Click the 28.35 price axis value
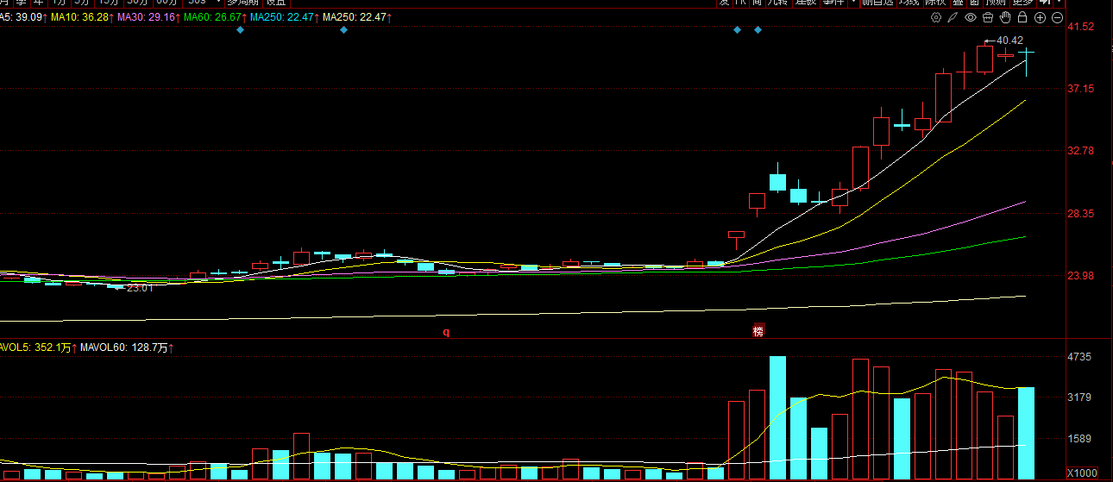The height and width of the screenshot is (482, 1113). [1081, 214]
